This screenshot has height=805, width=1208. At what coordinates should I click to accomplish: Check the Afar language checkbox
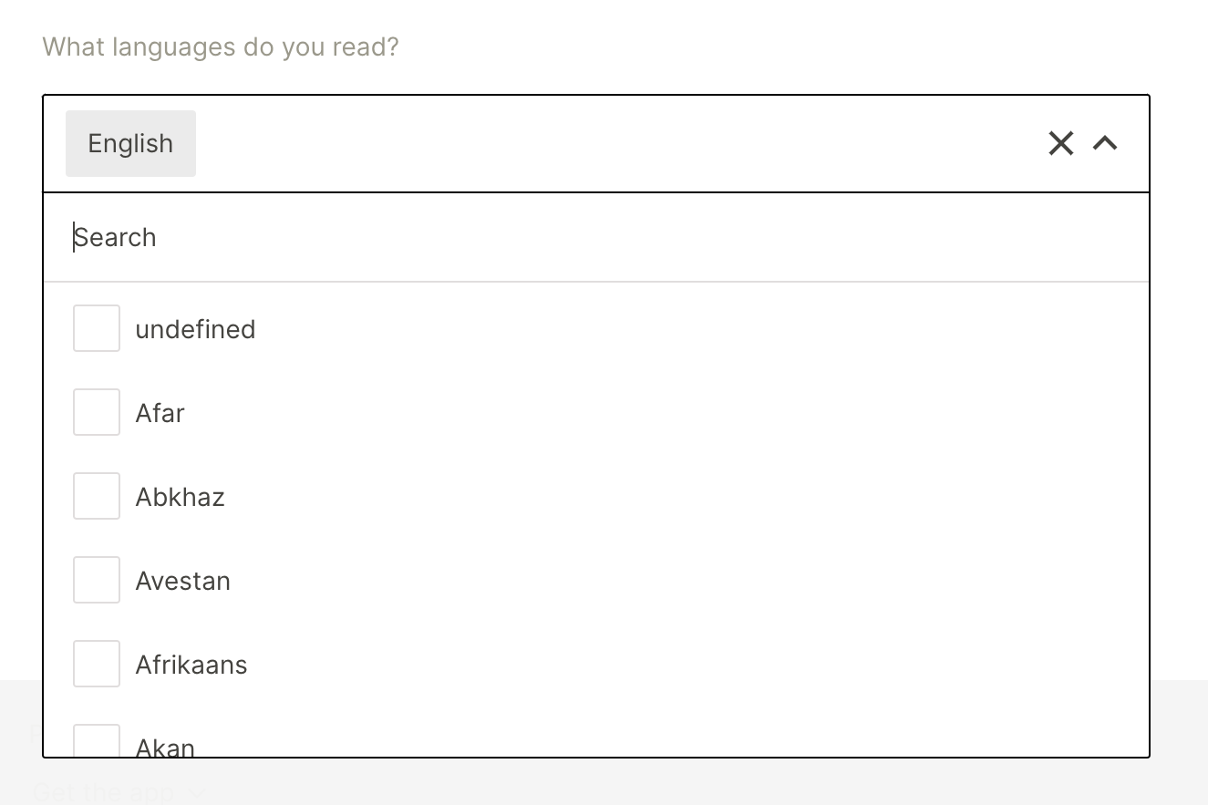click(x=97, y=412)
